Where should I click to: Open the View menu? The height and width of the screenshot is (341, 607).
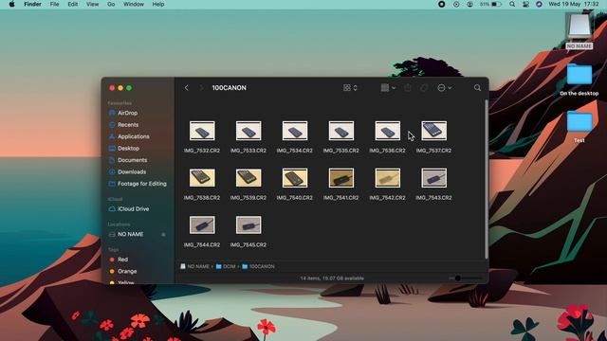point(93,4)
